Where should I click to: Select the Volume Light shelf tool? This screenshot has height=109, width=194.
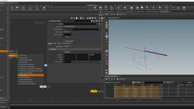(119, 8)
